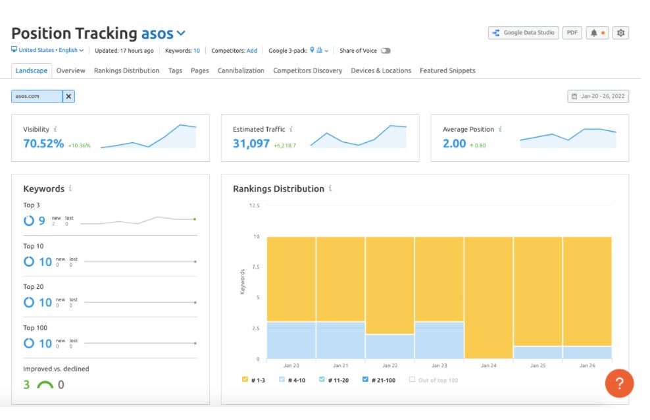
Task: Switch to the Overview tab
Action: coord(71,70)
